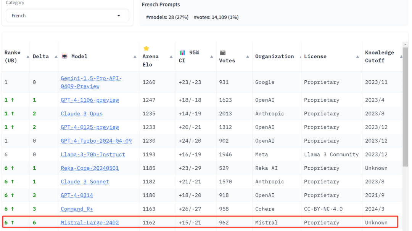Image resolution: width=412 pixels, height=231 pixels.
Task: Open the Llama-3-70b-Instruct model link
Action: click(93, 155)
